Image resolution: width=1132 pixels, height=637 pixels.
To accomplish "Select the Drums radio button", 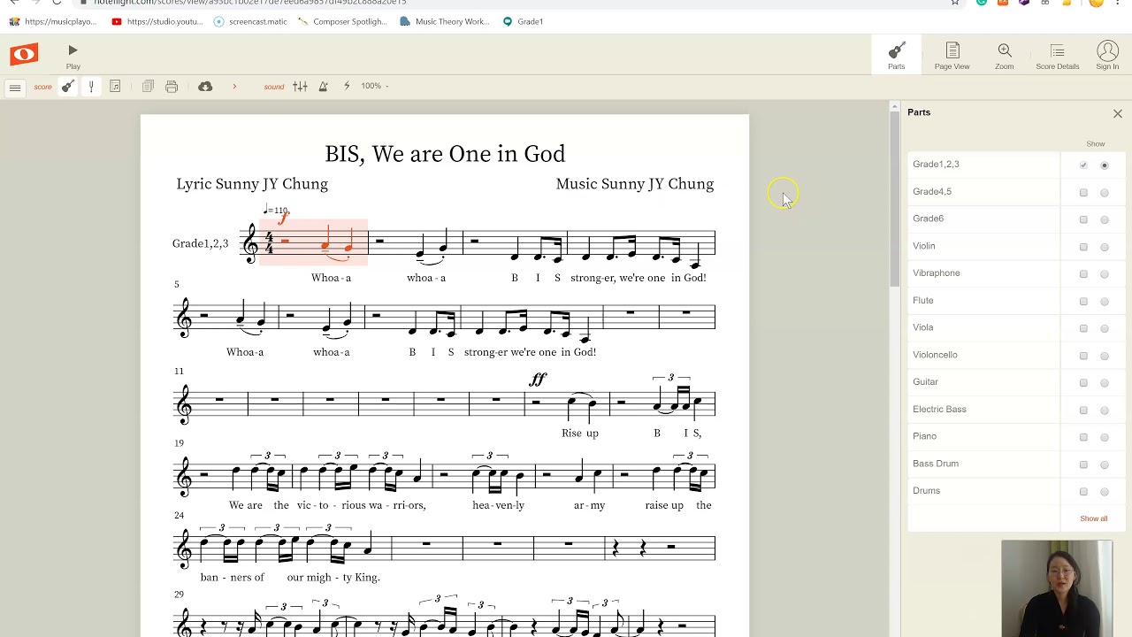I will (x=1105, y=492).
